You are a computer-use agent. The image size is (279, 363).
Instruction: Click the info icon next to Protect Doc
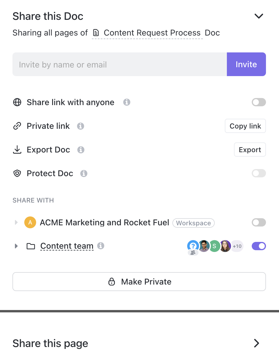[x=84, y=174]
